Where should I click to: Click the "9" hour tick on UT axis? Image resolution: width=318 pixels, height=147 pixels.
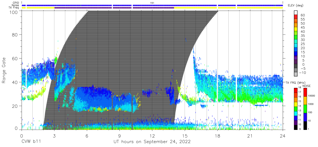coord(119,136)
